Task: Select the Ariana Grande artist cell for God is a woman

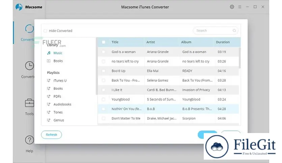Action: coord(158,52)
